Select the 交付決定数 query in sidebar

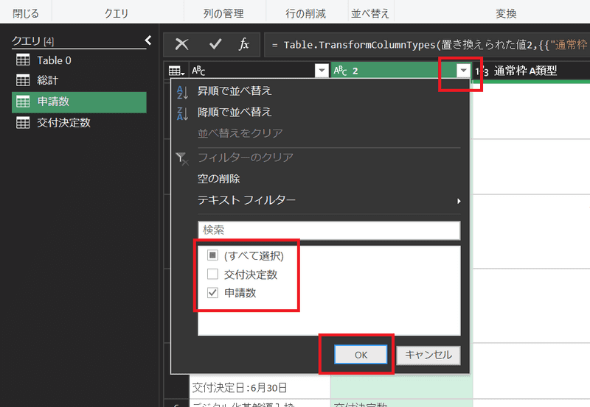click(63, 123)
